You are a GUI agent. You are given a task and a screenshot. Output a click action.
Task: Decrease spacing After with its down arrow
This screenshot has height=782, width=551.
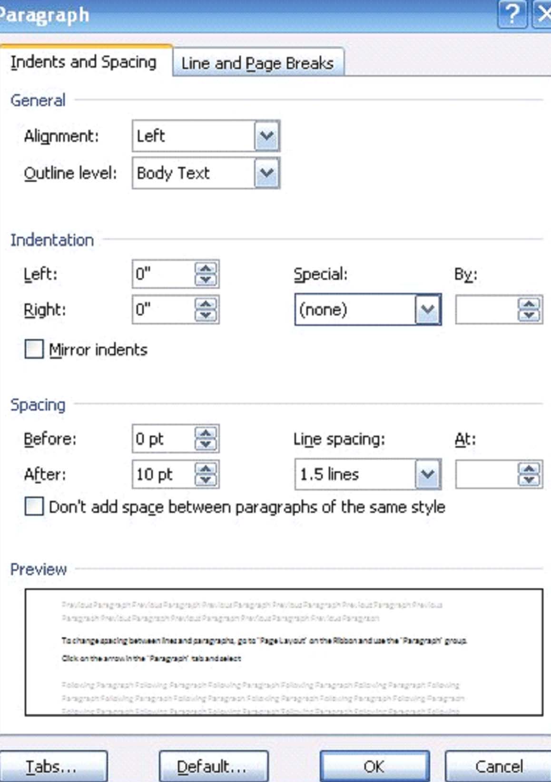[207, 480]
